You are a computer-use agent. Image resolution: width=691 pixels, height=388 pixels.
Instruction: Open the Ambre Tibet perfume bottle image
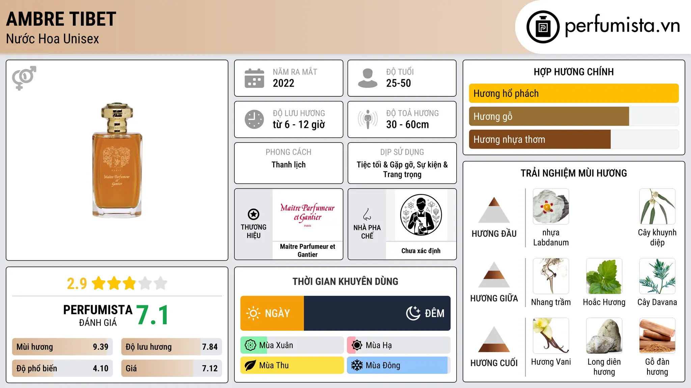pyautogui.click(x=117, y=160)
